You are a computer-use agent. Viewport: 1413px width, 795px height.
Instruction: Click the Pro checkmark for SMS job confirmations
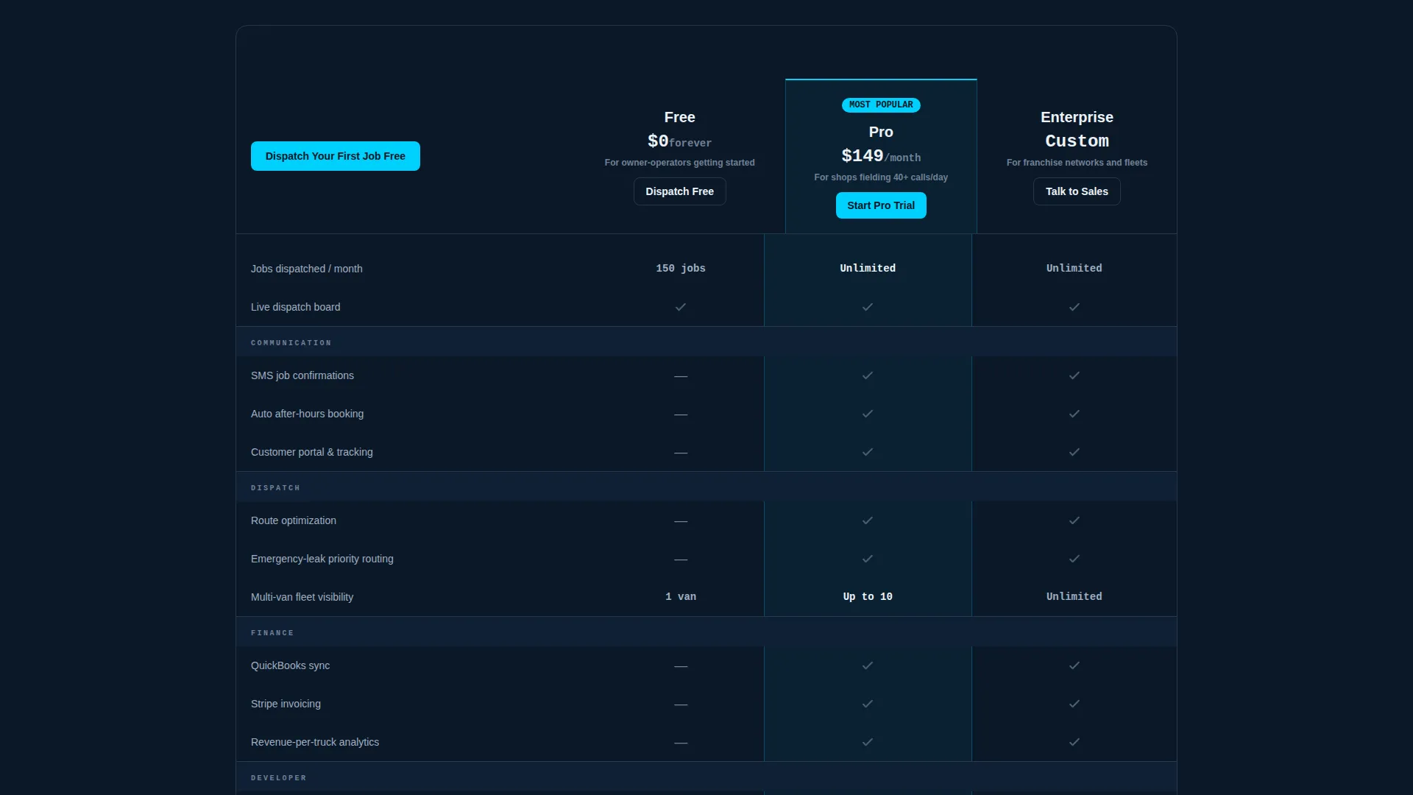(x=868, y=375)
